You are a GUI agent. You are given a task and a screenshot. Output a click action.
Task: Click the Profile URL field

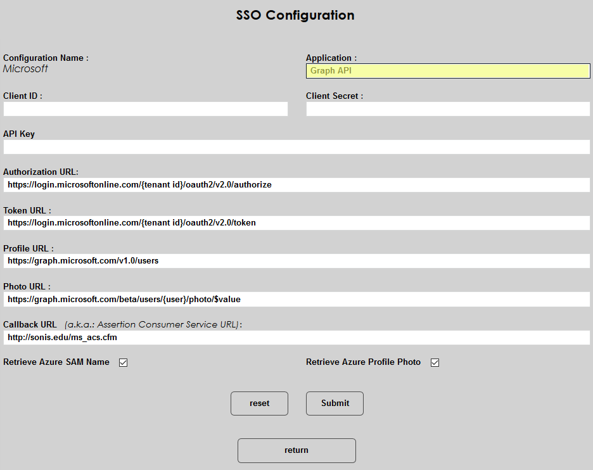(x=296, y=261)
